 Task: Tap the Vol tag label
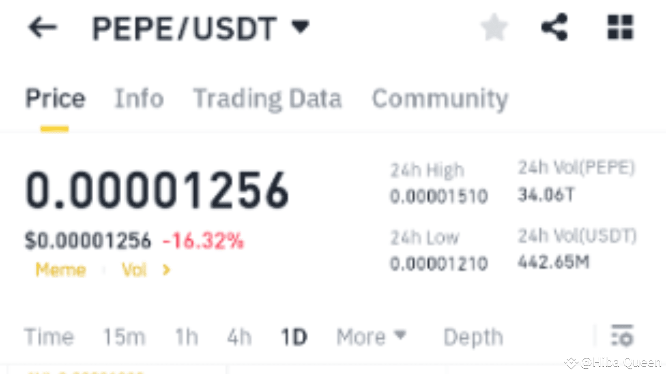click(x=134, y=270)
